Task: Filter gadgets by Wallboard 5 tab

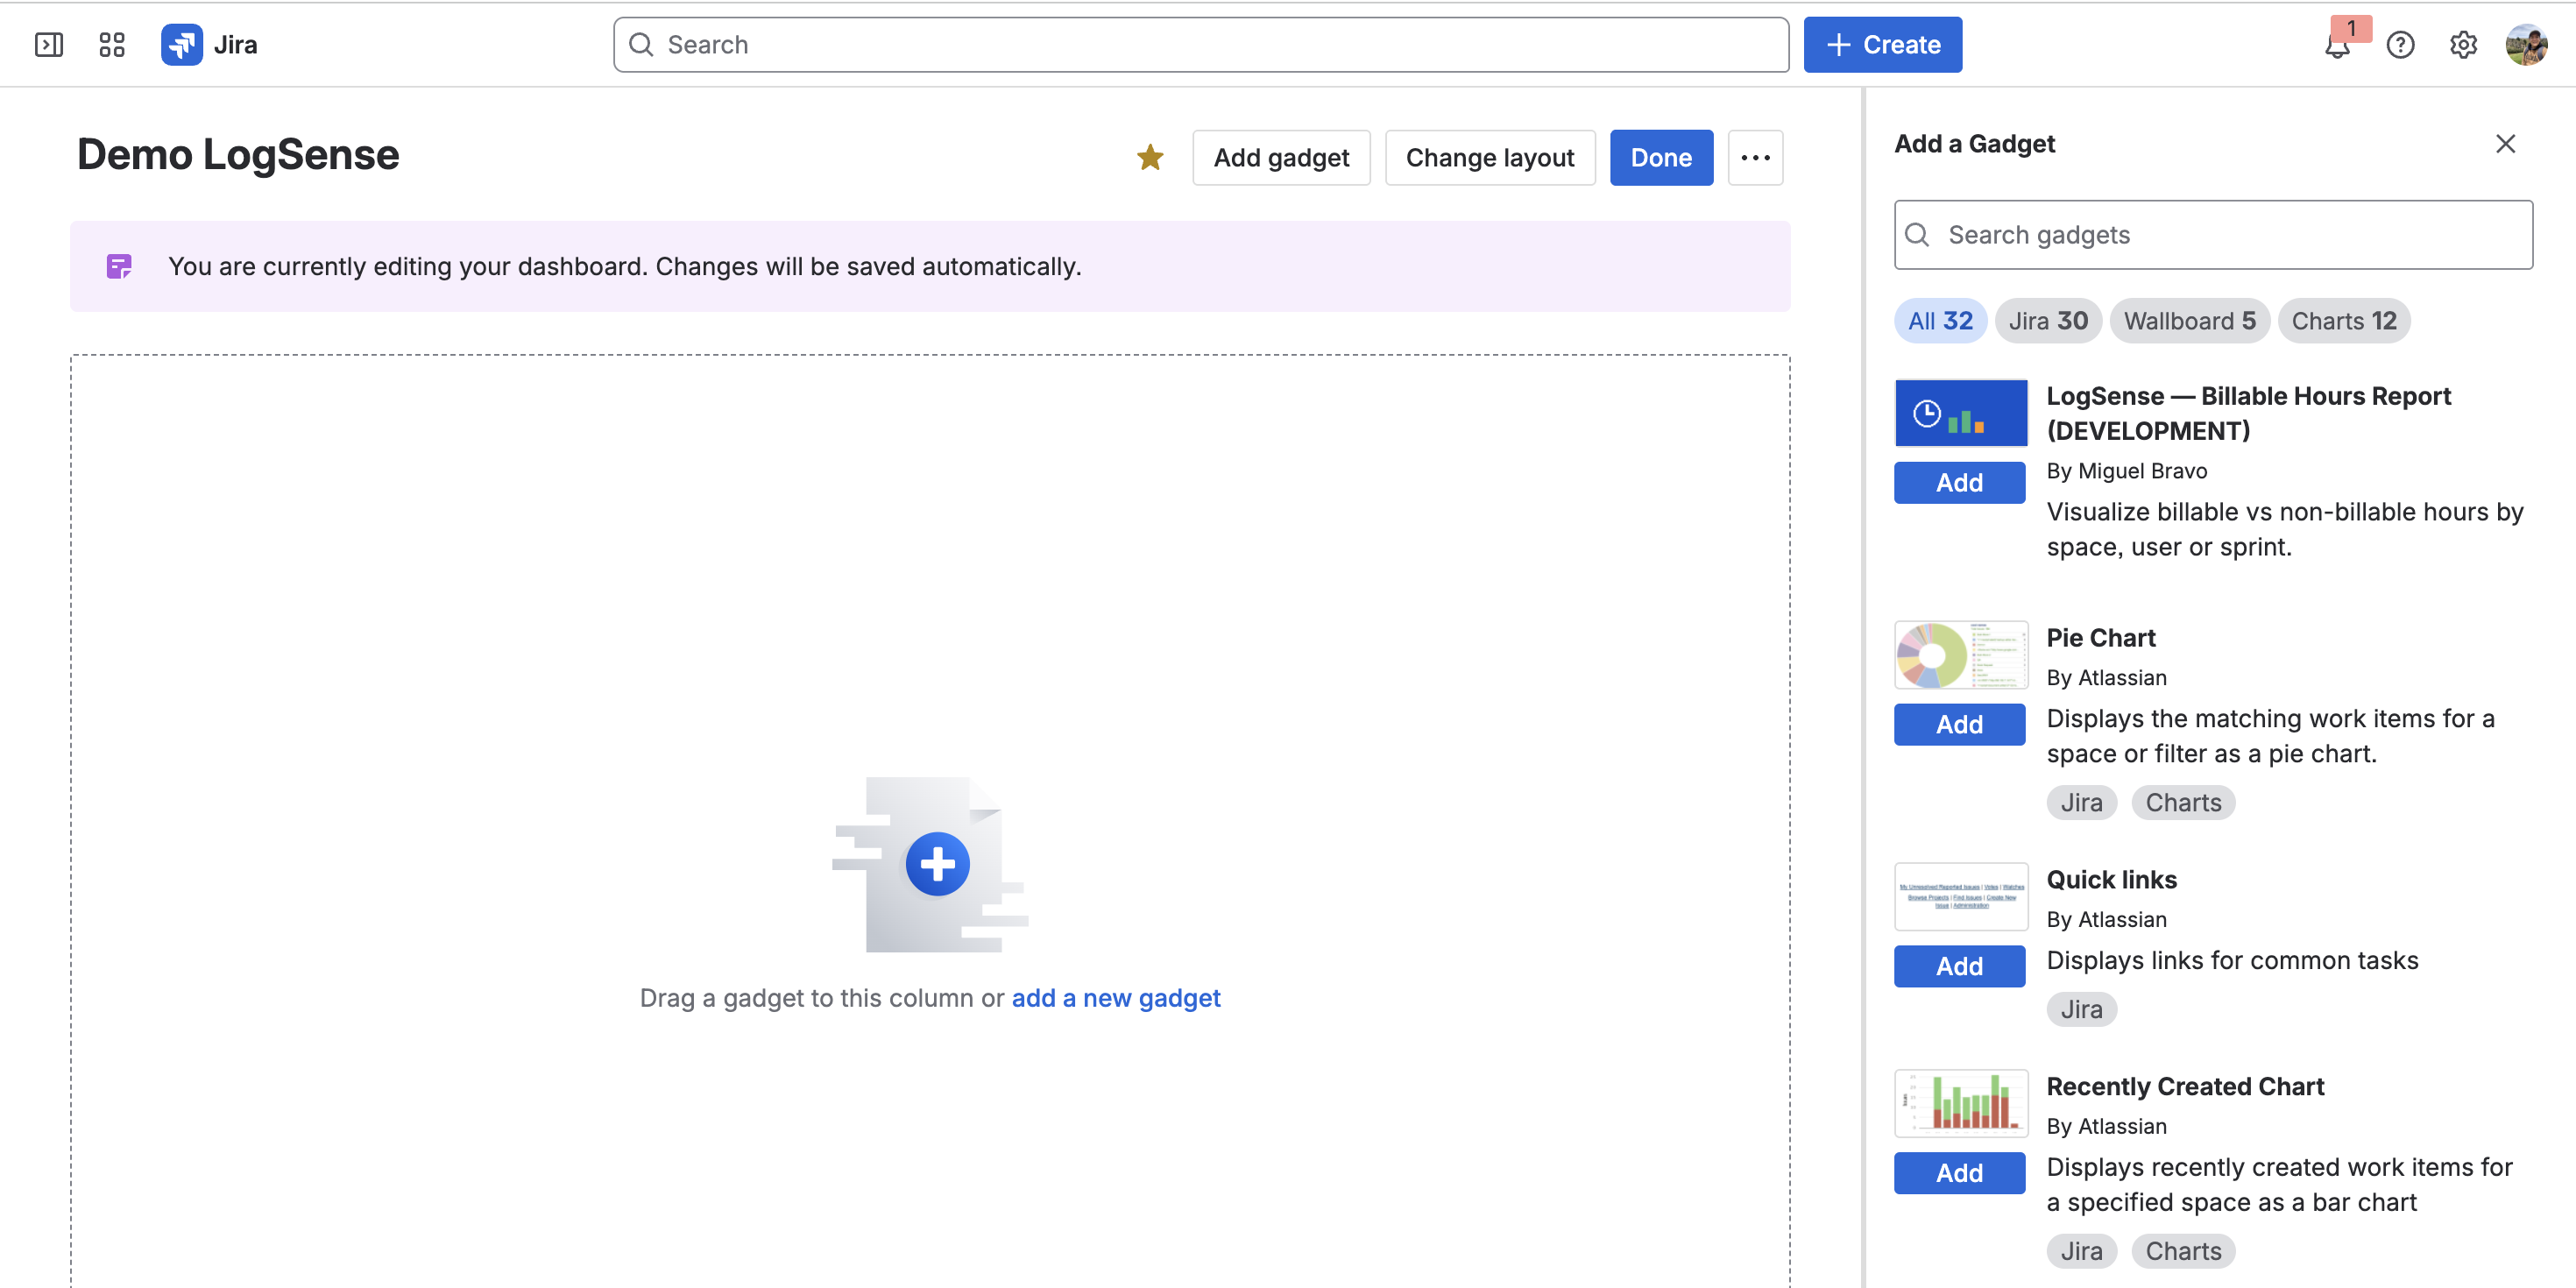Action: pos(2189,321)
